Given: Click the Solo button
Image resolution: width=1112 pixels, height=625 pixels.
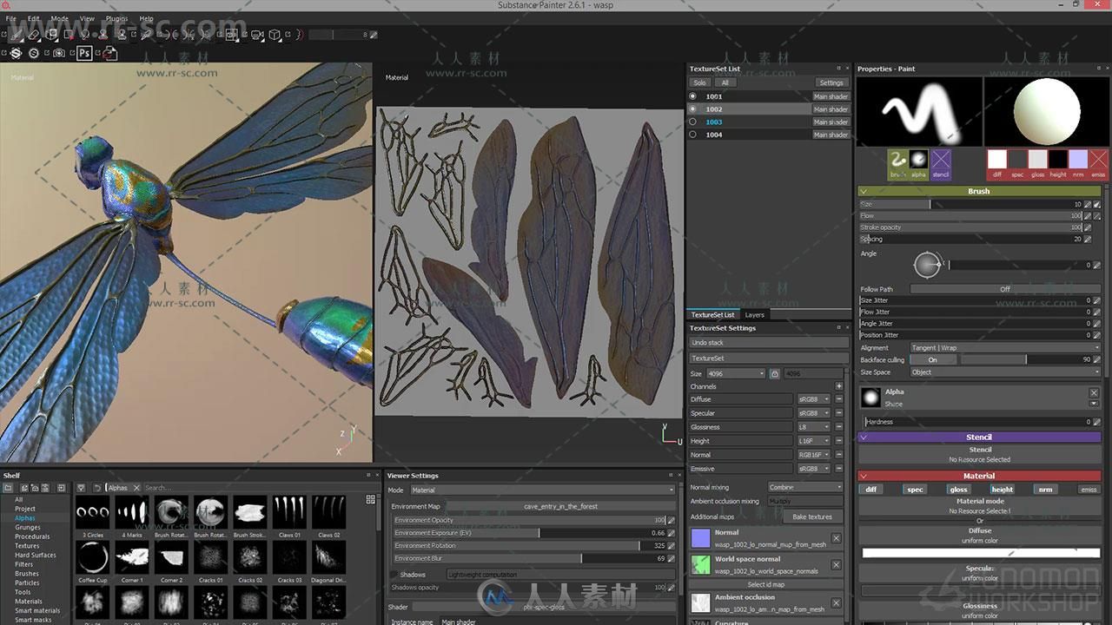Looking at the screenshot, I should click(x=699, y=82).
